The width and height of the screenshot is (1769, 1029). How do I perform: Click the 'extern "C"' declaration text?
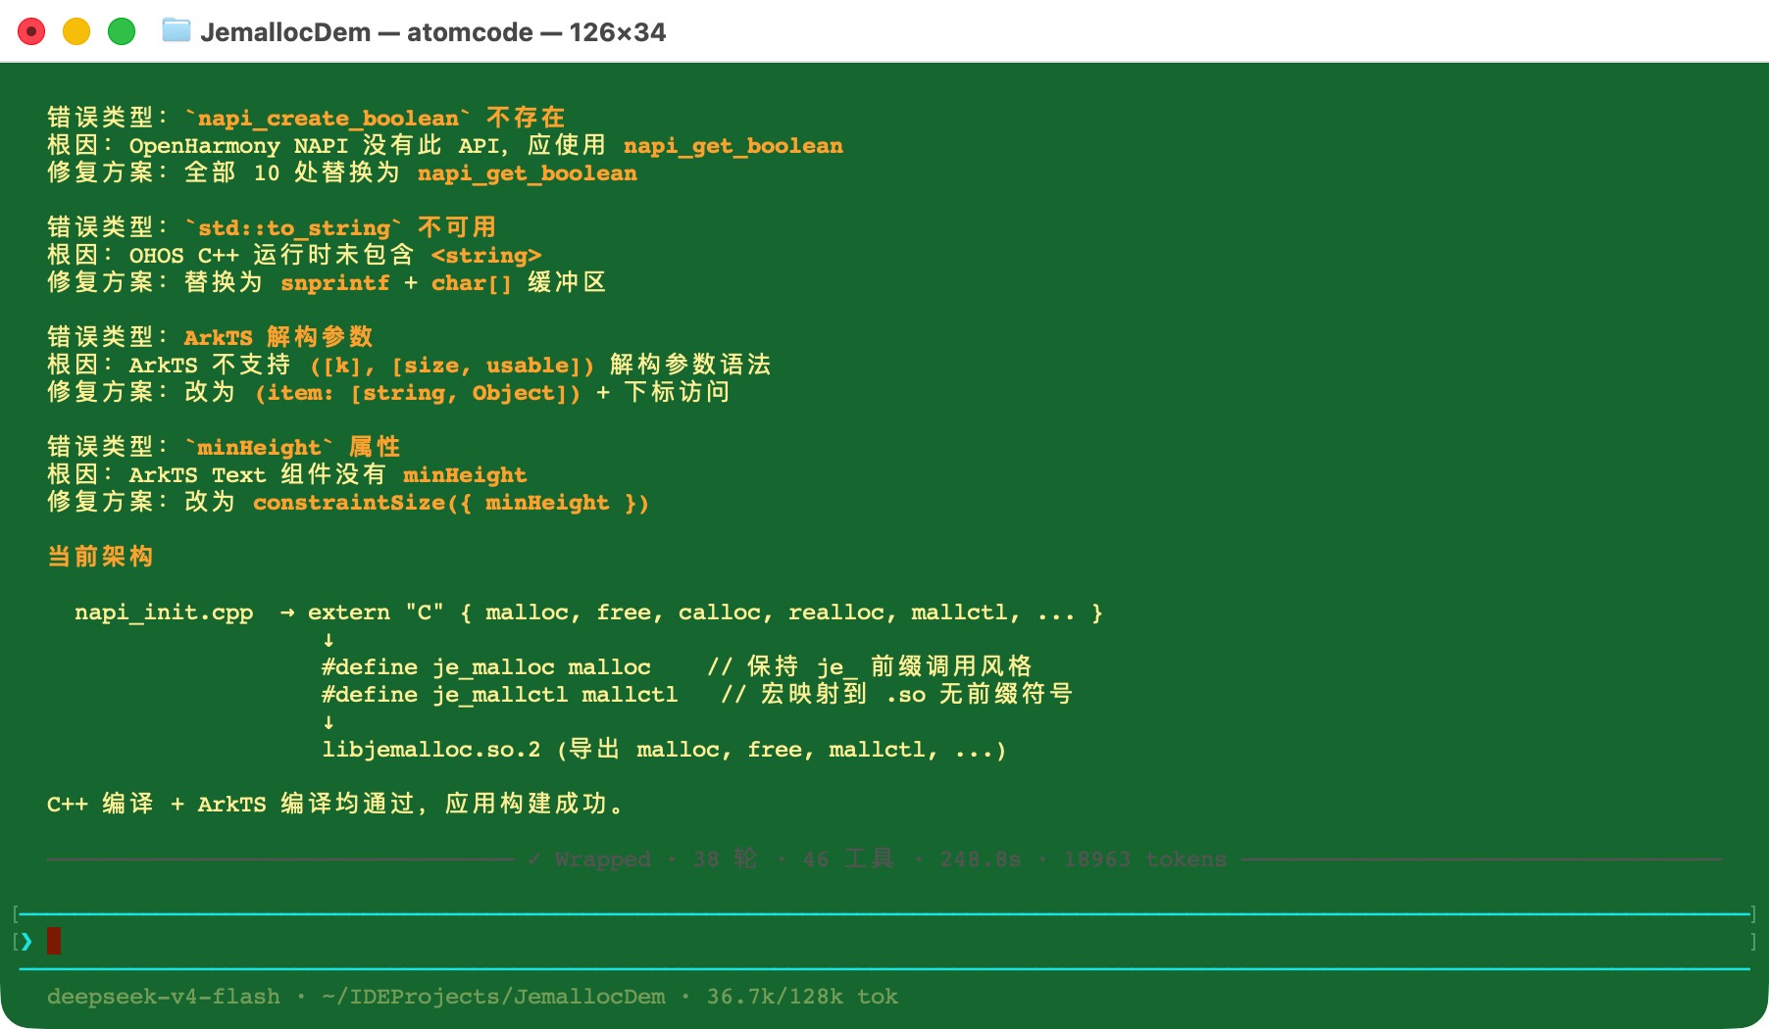(x=376, y=612)
